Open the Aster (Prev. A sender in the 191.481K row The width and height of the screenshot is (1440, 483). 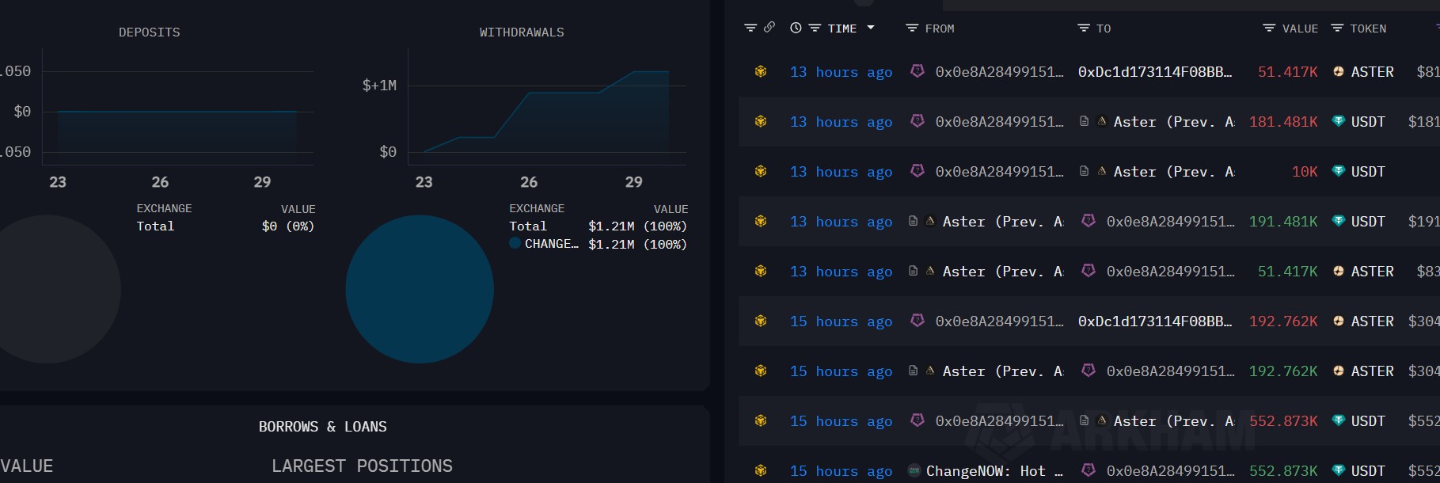pyautogui.click(x=1003, y=222)
